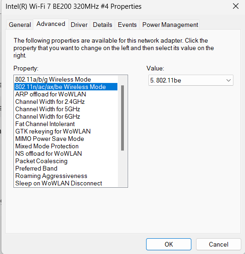
Task: Select 802.11n/ac/ax/be Wireless Mode property
Action: [x=66, y=87]
